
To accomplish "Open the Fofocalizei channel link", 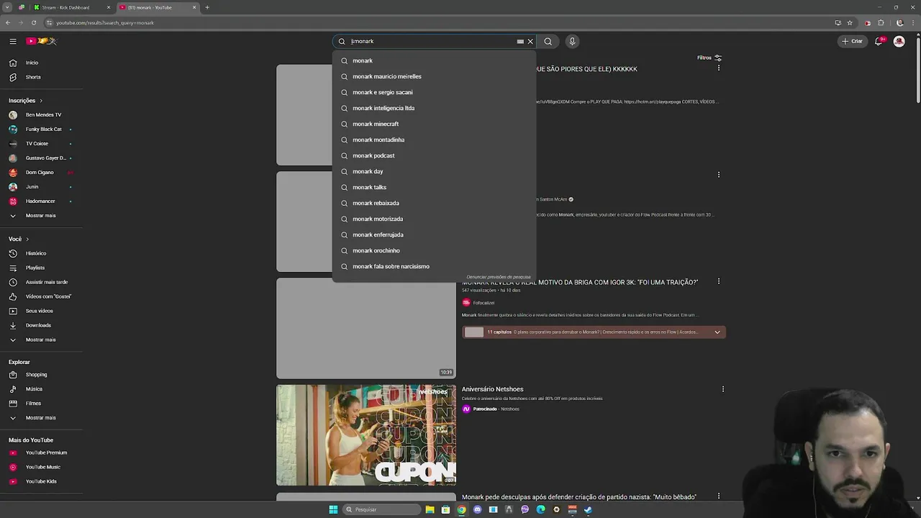I will (x=484, y=303).
